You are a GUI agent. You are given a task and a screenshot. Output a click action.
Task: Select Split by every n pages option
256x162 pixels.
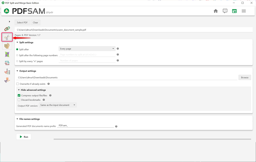tap(17, 61)
